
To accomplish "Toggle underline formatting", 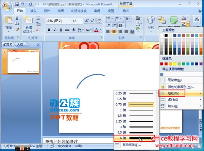I will coord(61,30).
